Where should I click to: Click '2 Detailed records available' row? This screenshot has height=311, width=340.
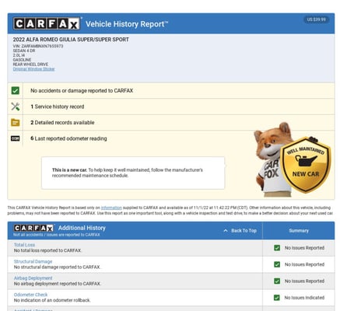point(171,122)
